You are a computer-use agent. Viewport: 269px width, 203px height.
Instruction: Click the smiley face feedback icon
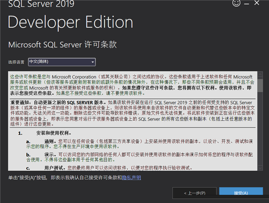coord(237,4)
